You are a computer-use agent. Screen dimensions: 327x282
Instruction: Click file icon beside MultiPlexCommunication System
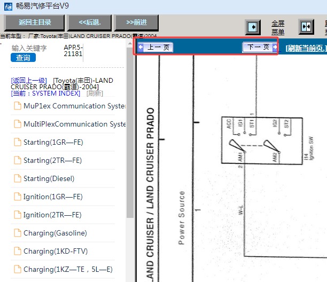coord(18,124)
